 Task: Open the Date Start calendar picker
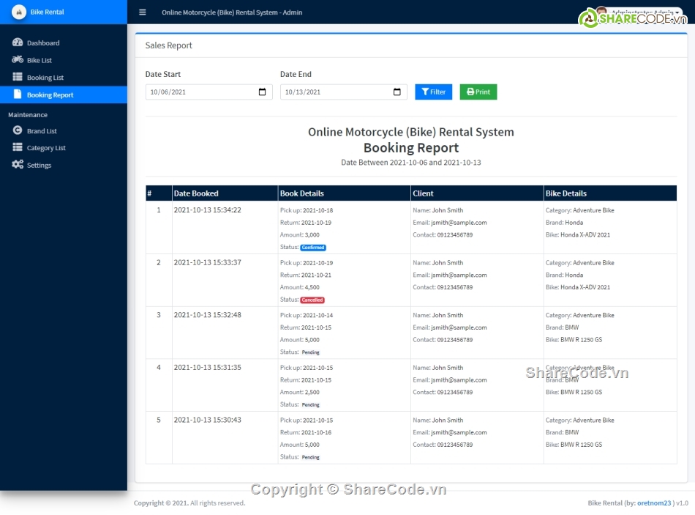coord(263,92)
